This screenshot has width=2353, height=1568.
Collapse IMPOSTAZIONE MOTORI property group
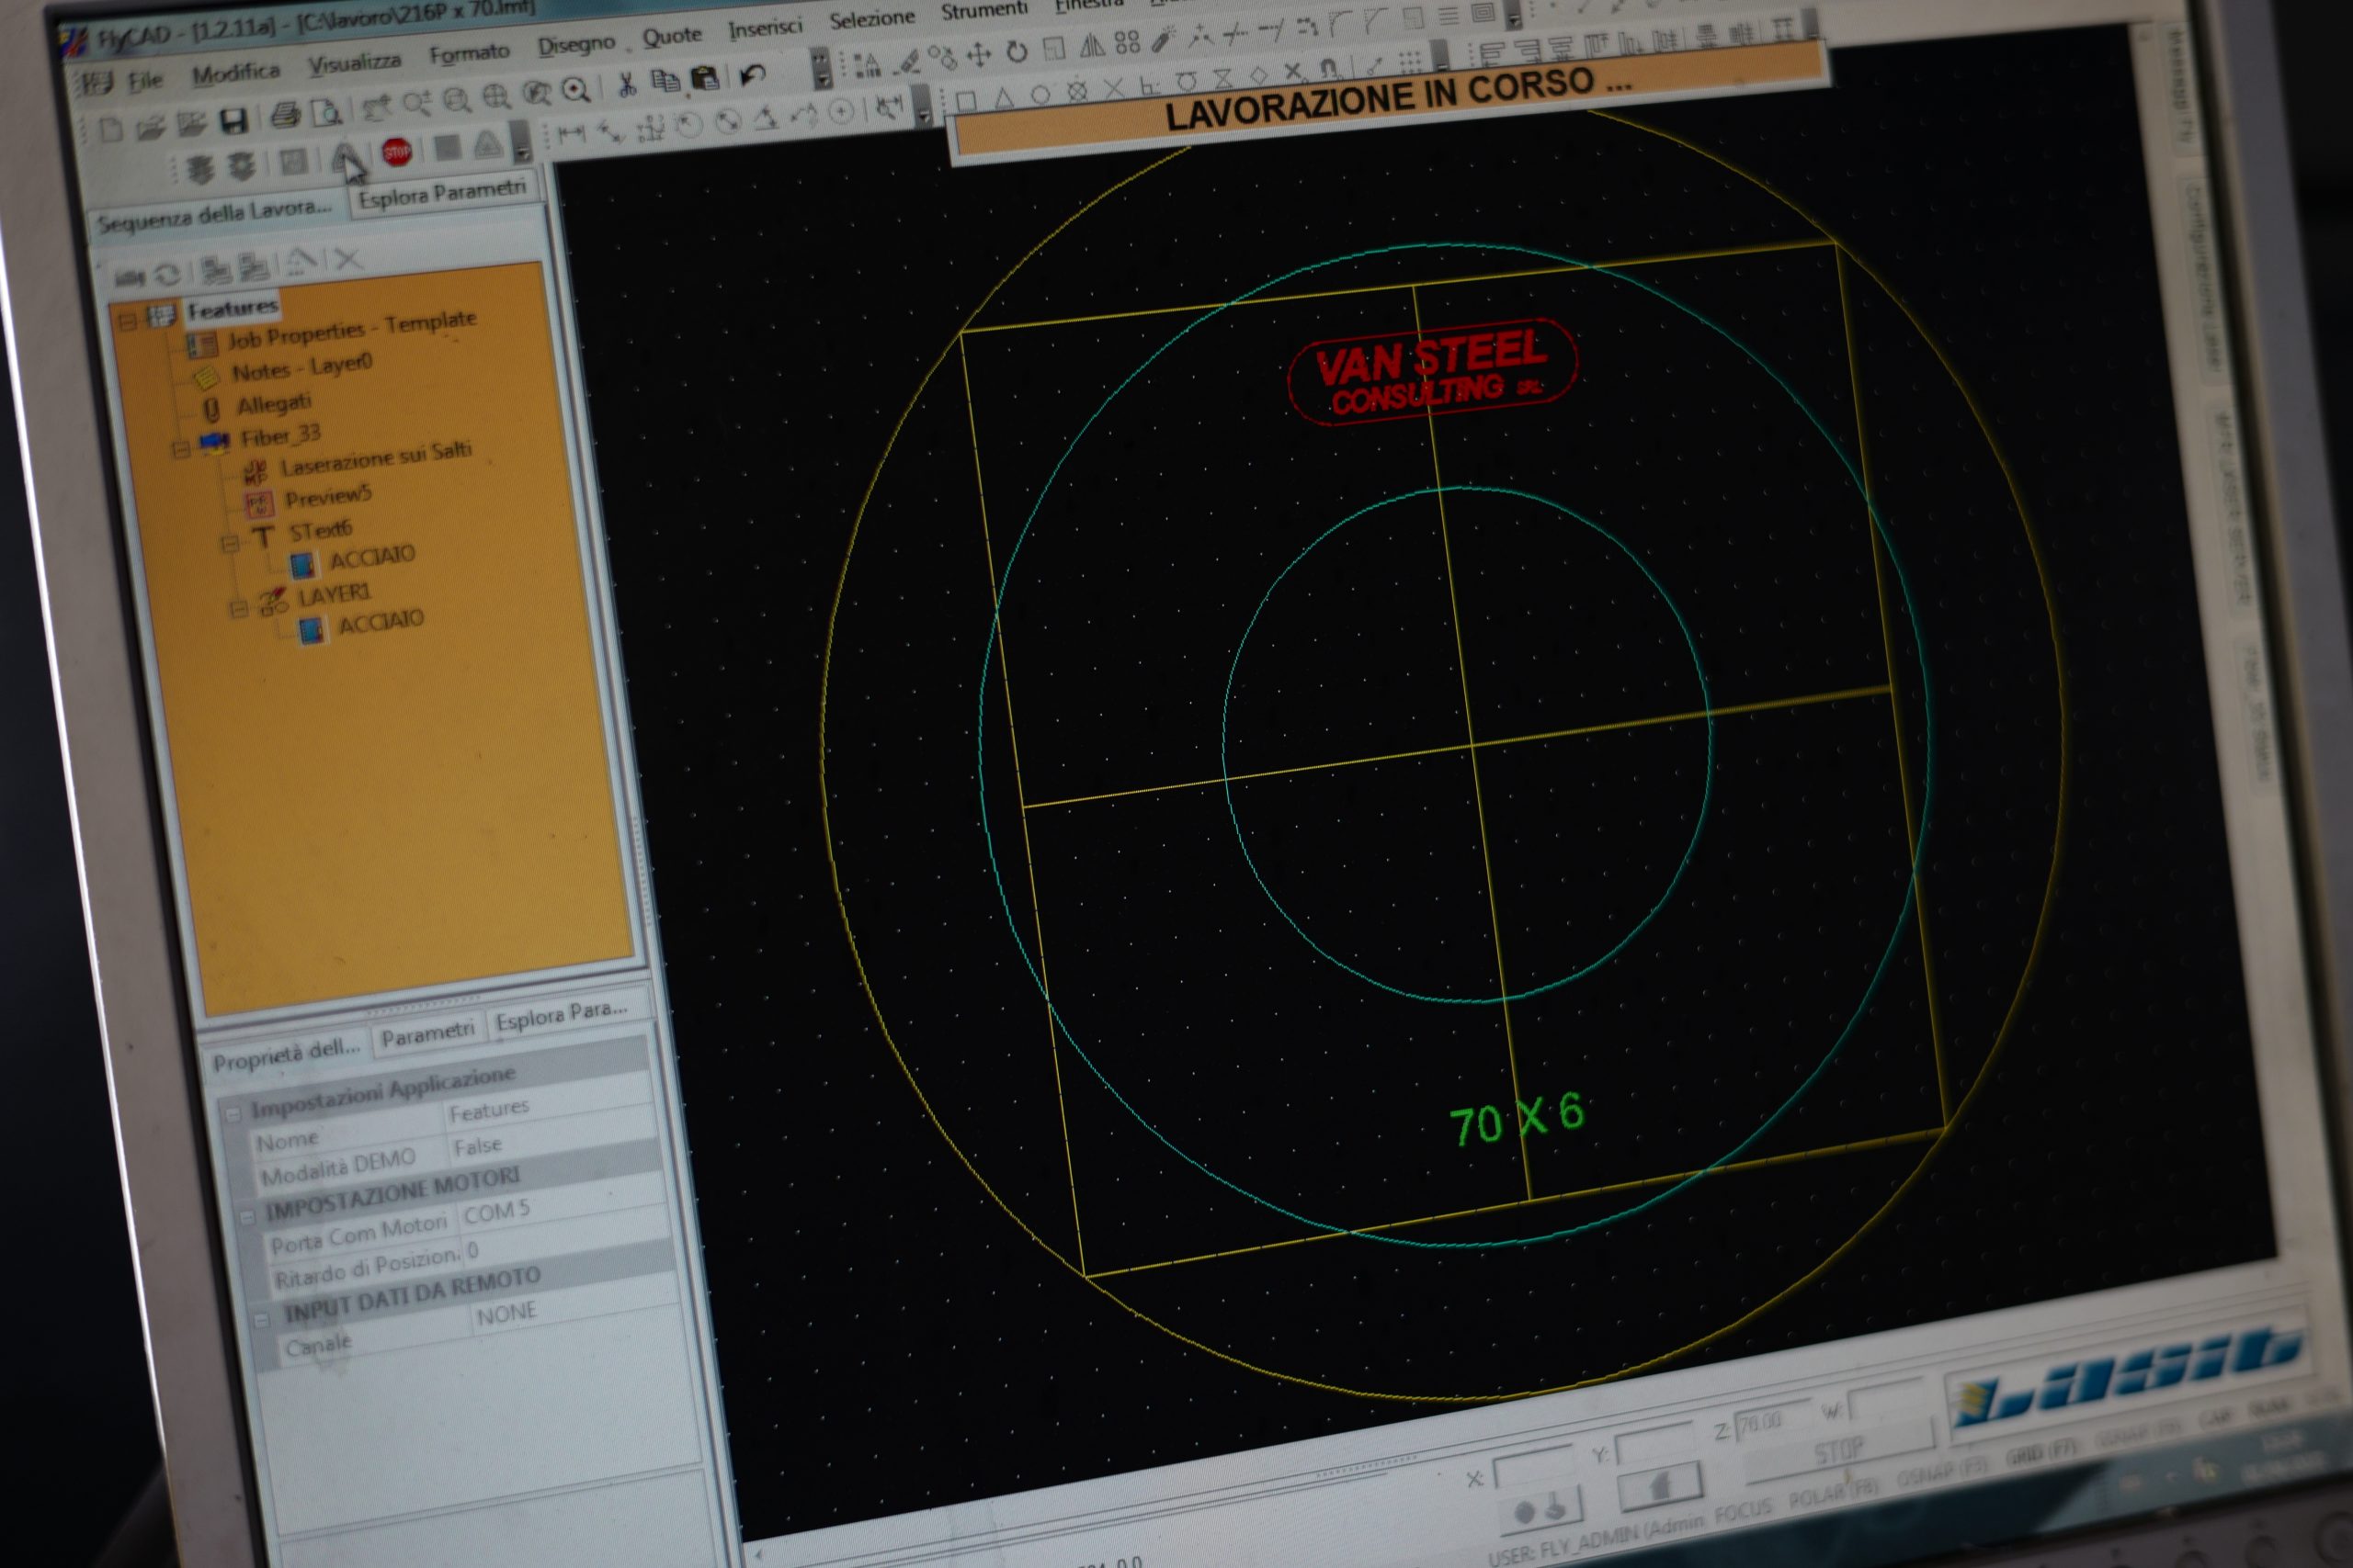[247, 1216]
